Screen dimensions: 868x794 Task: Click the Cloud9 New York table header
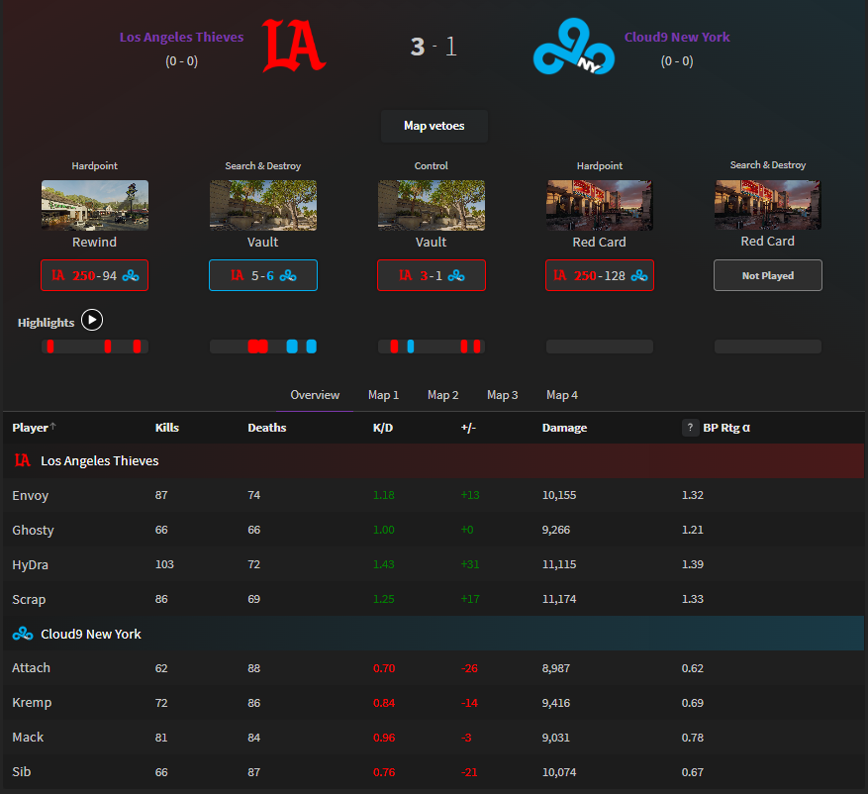tap(434, 634)
